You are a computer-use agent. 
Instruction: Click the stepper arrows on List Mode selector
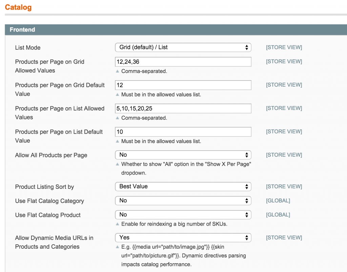[x=247, y=47]
